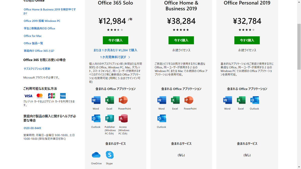The height and width of the screenshot is (169, 301).
Task: Select the Publisher app icon
Action: tap(110, 118)
